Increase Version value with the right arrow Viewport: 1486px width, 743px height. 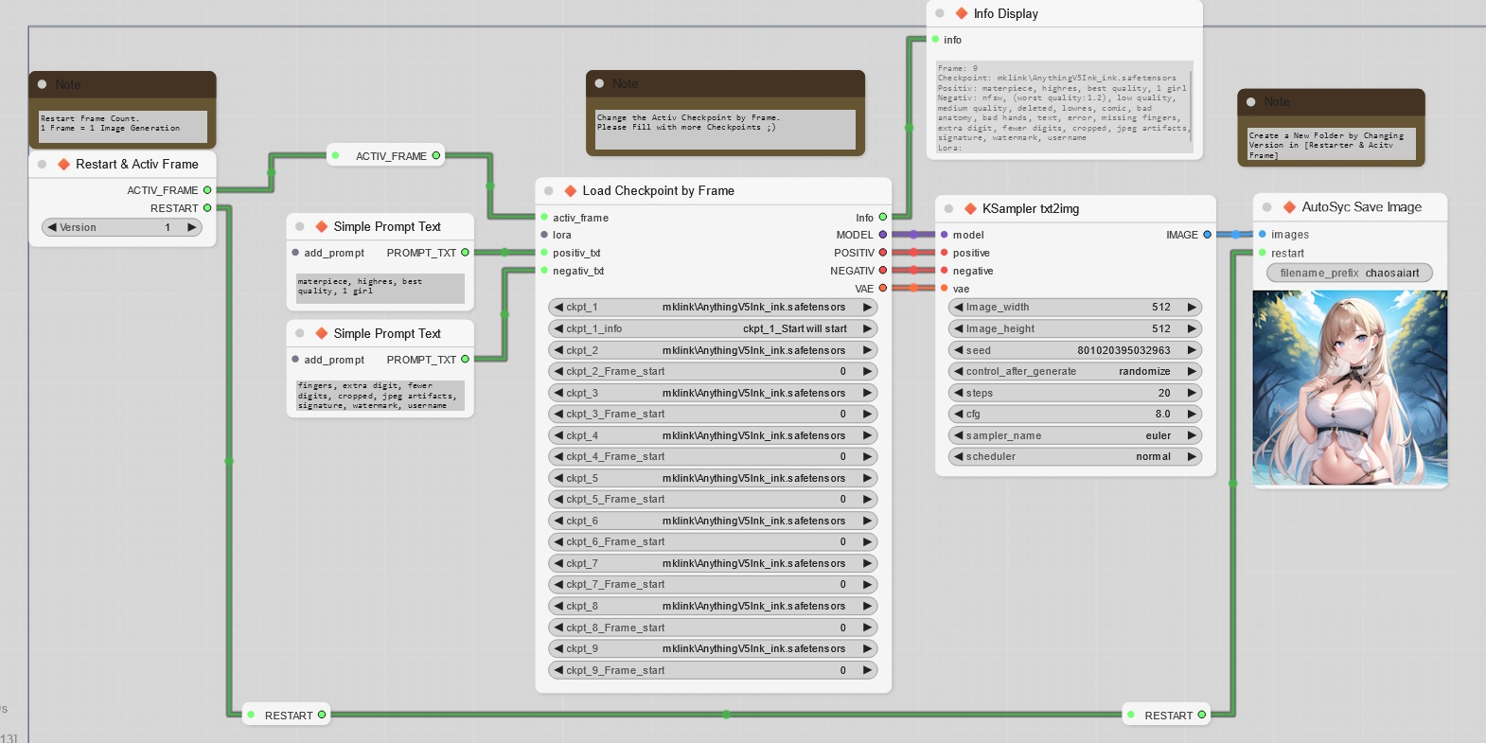click(191, 227)
